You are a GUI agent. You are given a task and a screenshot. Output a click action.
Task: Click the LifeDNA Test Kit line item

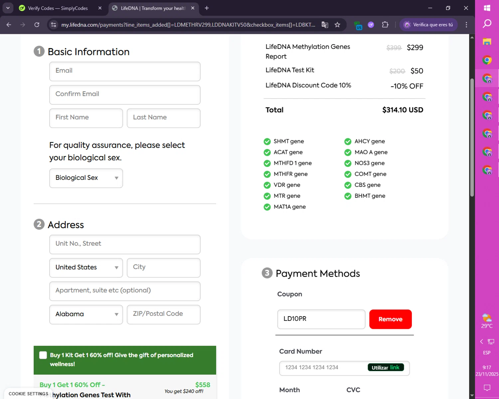click(290, 70)
